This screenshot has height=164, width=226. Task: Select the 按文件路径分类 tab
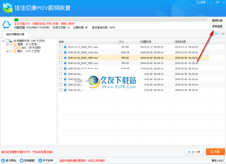(x=15, y=34)
